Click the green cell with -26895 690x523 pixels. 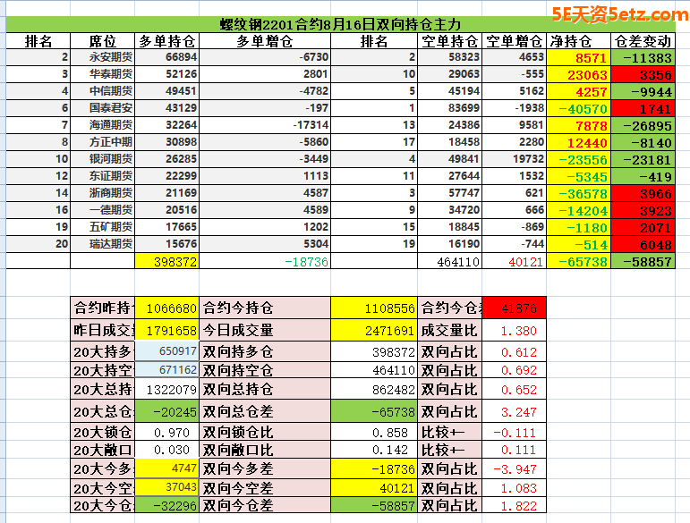643,124
